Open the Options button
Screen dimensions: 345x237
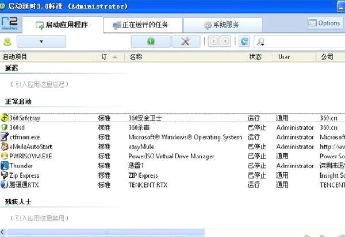[325, 23]
